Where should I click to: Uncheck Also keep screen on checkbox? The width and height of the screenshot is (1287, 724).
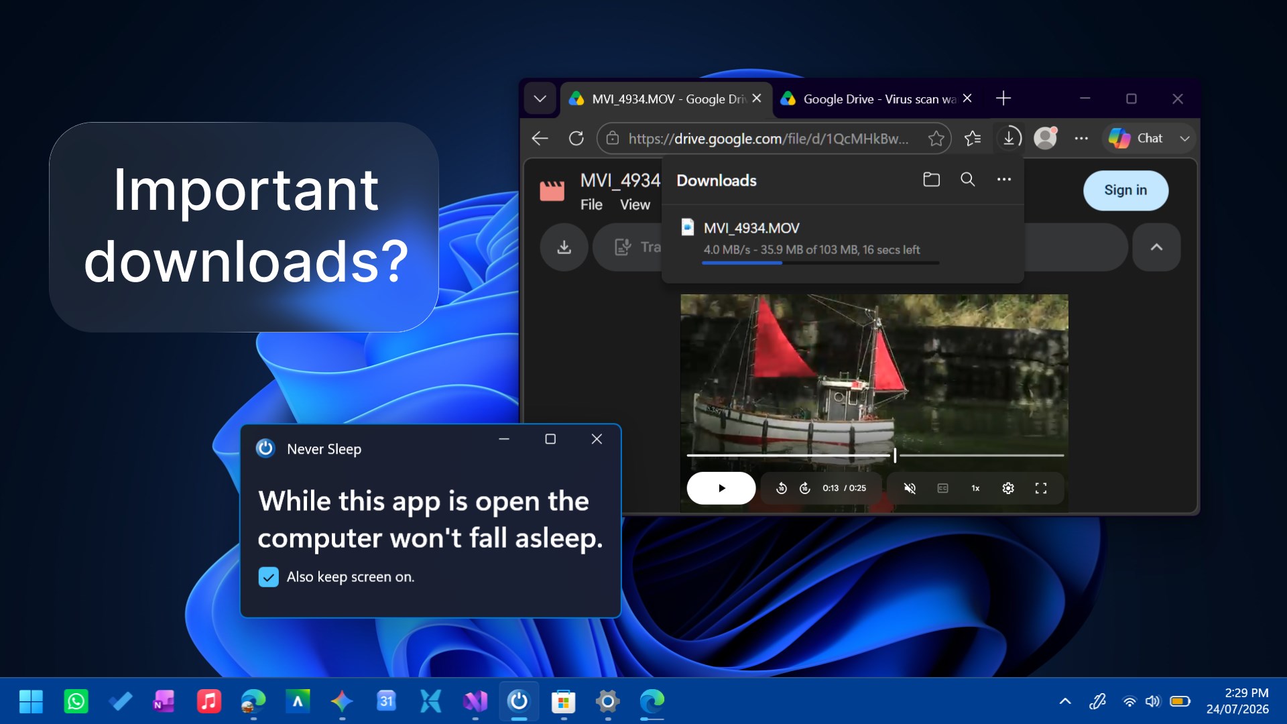pyautogui.click(x=268, y=577)
